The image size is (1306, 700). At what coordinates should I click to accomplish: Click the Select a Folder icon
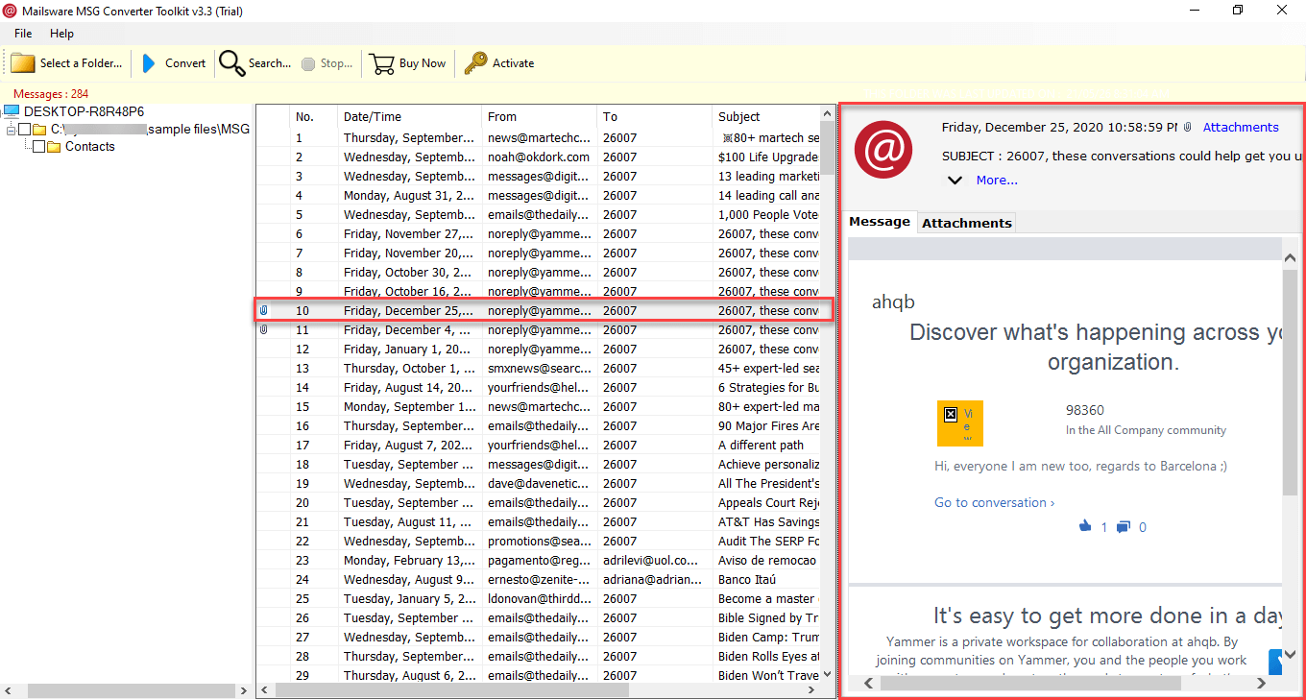(x=23, y=63)
